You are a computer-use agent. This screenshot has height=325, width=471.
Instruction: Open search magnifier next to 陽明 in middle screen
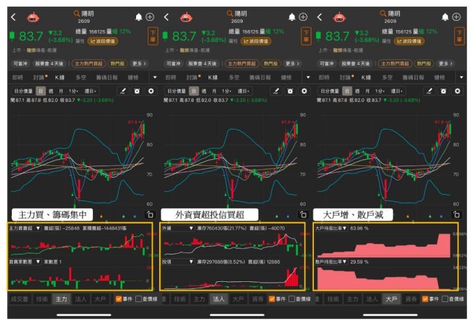point(230,14)
